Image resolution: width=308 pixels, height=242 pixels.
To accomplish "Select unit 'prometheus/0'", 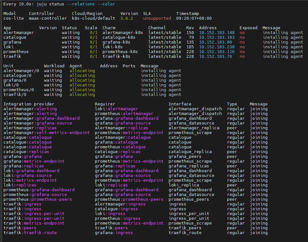I will 19,90.
